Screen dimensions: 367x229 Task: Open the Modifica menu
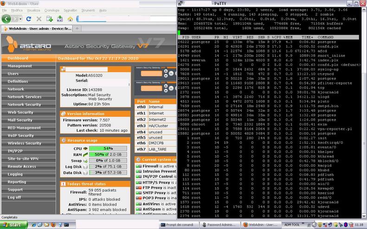tap(17, 10)
